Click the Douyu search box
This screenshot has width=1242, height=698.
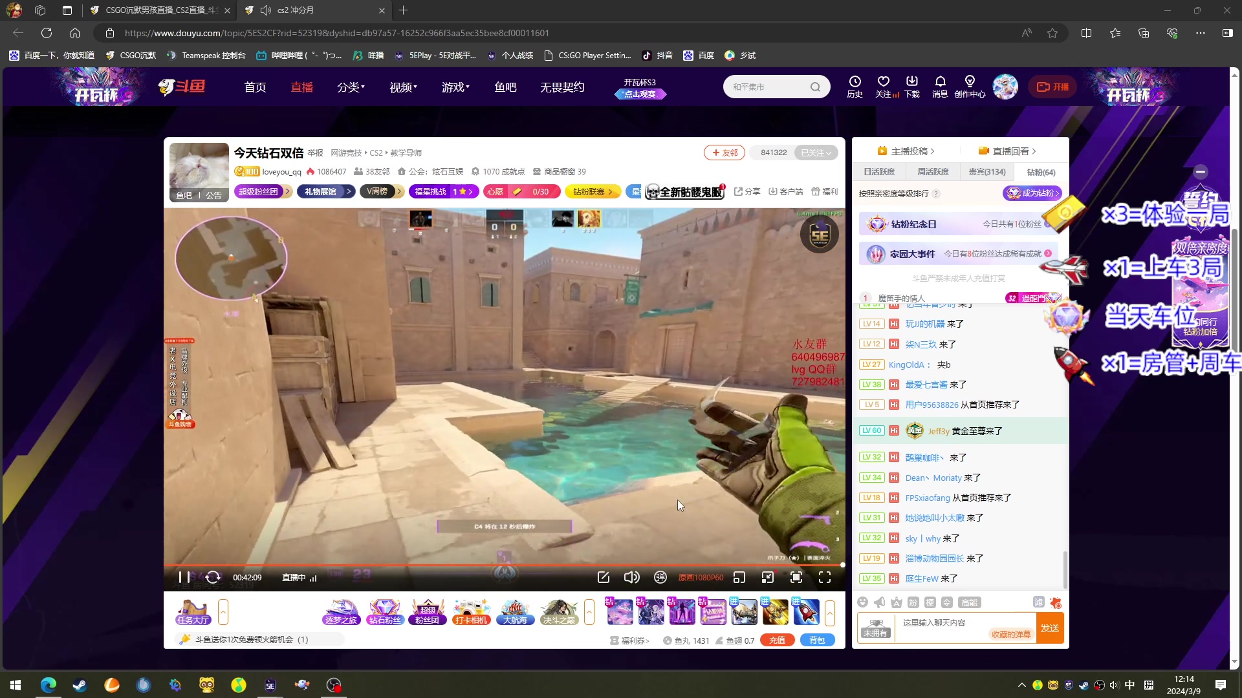(776, 87)
